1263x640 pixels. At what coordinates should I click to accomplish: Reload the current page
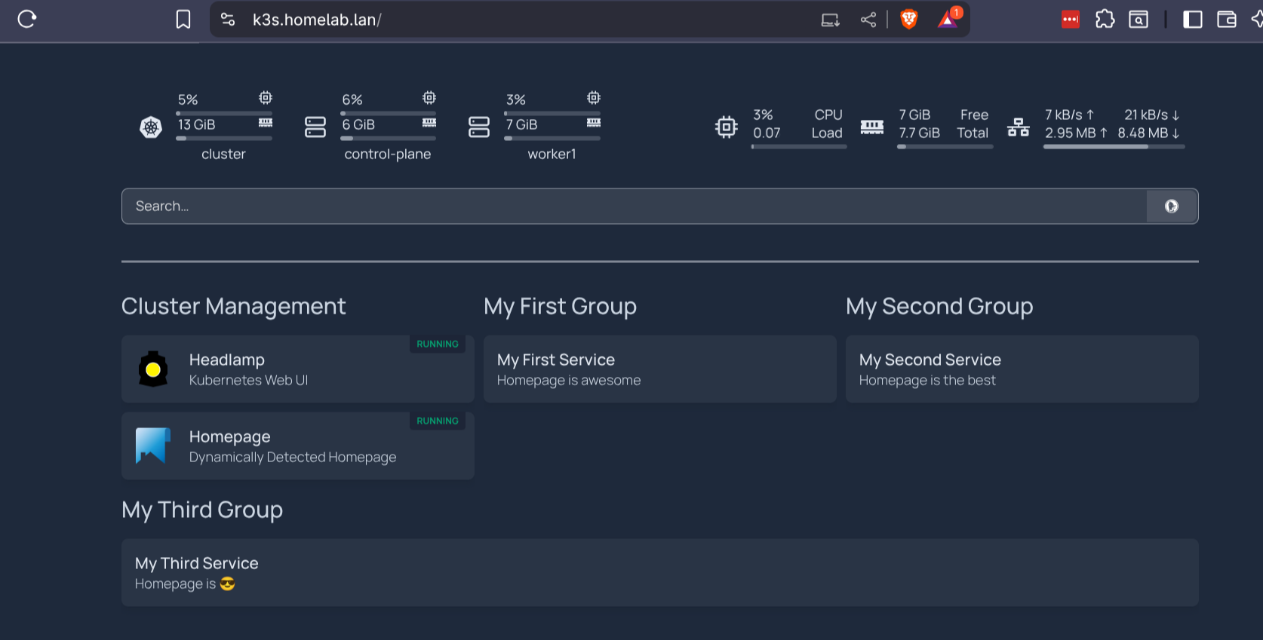(27, 20)
